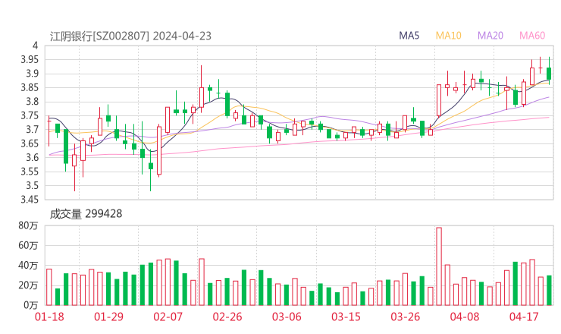Screen dimensions: 561x334
Task: Click the 3.65 price axis label
Action: 30,143
